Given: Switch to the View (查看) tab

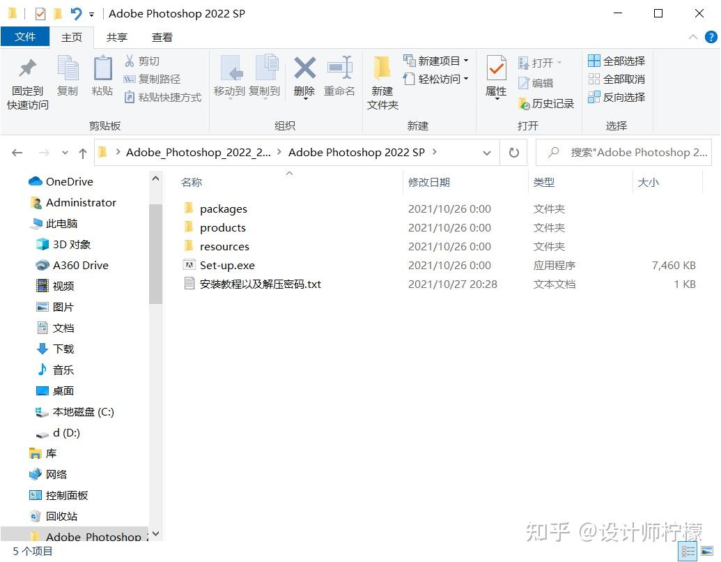Looking at the screenshot, I should (162, 37).
